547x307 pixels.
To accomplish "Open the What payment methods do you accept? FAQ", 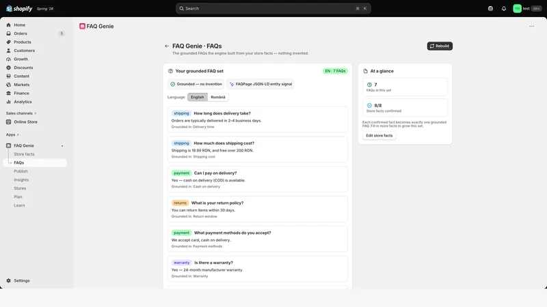I will pos(258,239).
